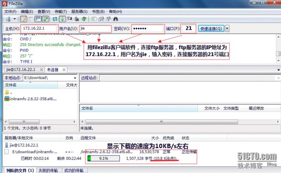The image size is (281, 173).
Task: Click the FileZilla title bar logo
Action: 5,3
